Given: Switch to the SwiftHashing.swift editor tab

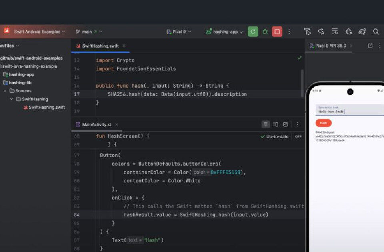Looking at the screenshot, I should click(100, 46).
